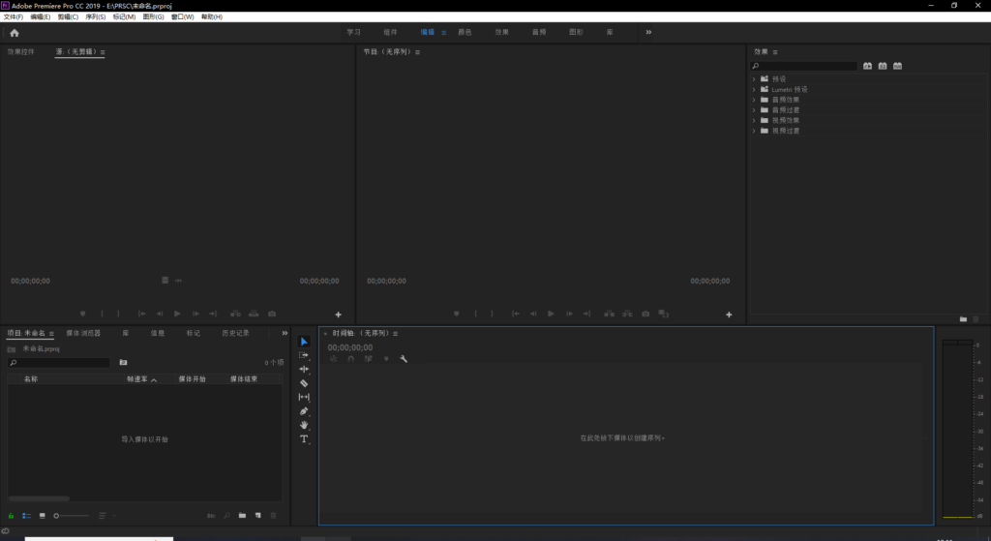
Task: Toggle Accelerated Effects filter in Effects panel
Action: pos(867,66)
